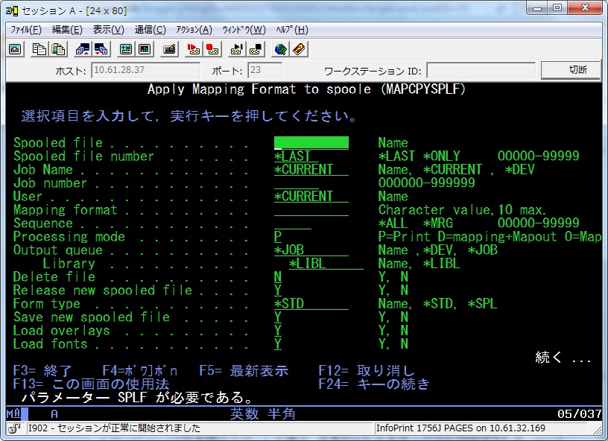Click the Print Screen toolbar icon
This screenshot has height=441, width=608.
click(16, 49)
